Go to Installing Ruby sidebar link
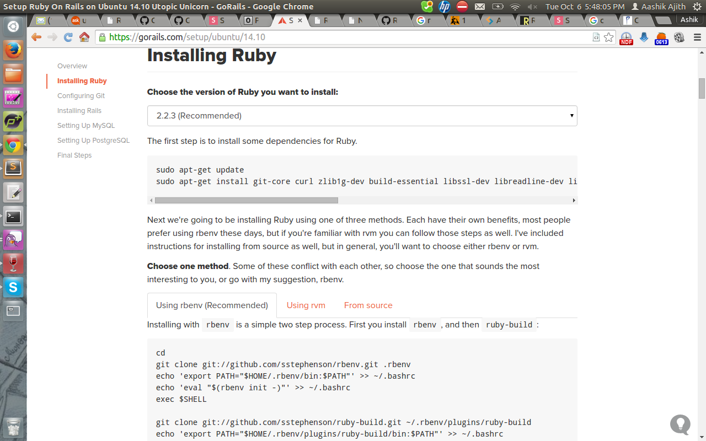 [82, 81]
